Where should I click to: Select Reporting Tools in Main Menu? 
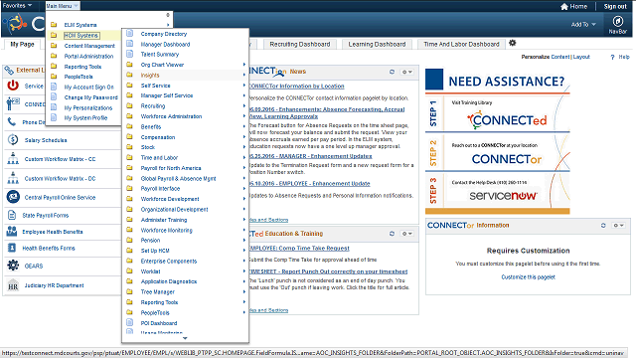coord(82,67)
